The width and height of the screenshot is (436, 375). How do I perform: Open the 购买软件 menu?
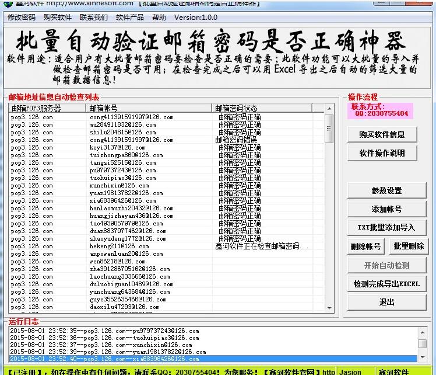click(58, 18)
